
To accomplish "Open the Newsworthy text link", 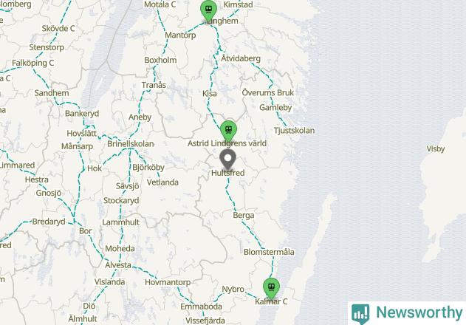I will [419, 312].
